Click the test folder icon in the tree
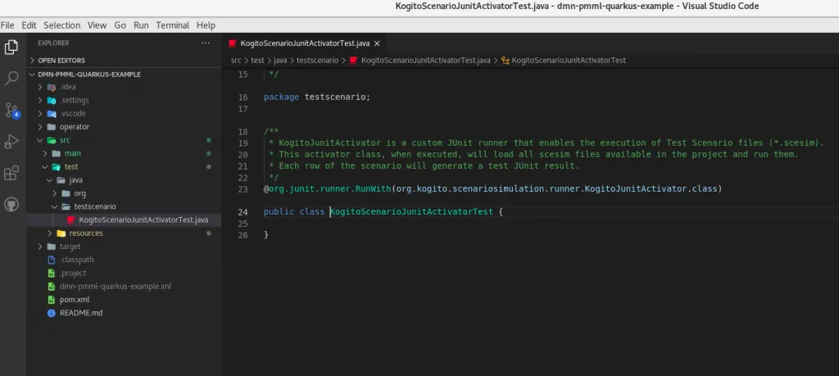This screenshot has height=376, width=839. point(57,167)
